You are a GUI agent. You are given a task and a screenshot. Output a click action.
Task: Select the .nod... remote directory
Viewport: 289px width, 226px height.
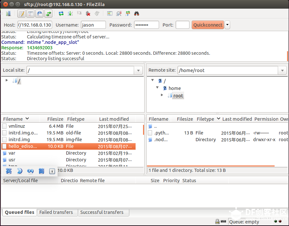pyautogui.click(x=218, y=140)
